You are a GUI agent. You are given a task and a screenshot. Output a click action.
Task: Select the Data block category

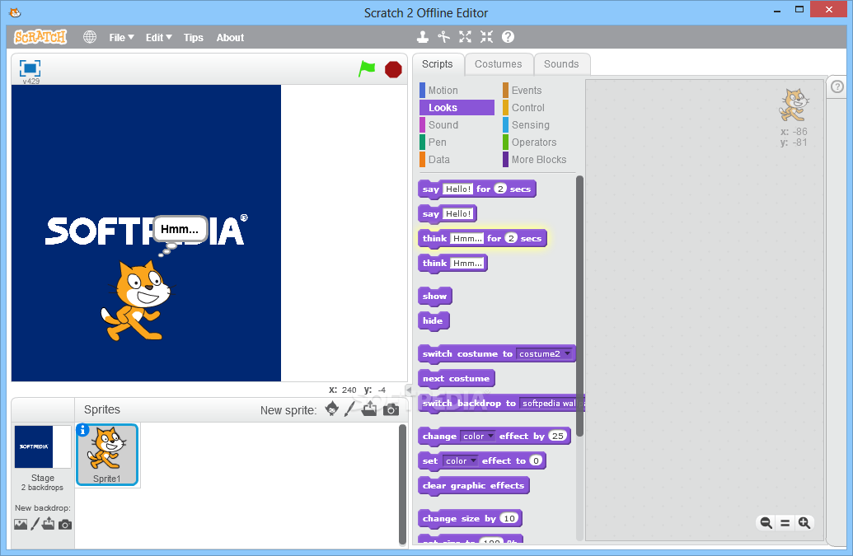[x=457, y=160]
